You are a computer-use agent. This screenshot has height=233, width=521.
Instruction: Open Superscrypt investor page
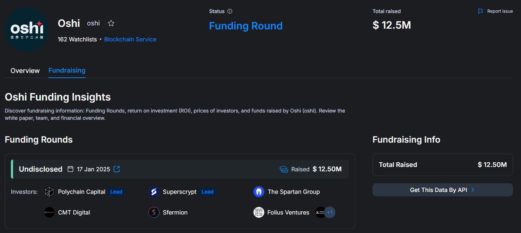click(180, 192)
